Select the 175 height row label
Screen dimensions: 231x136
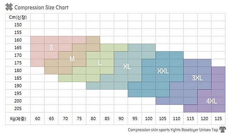tap(18, 63)
